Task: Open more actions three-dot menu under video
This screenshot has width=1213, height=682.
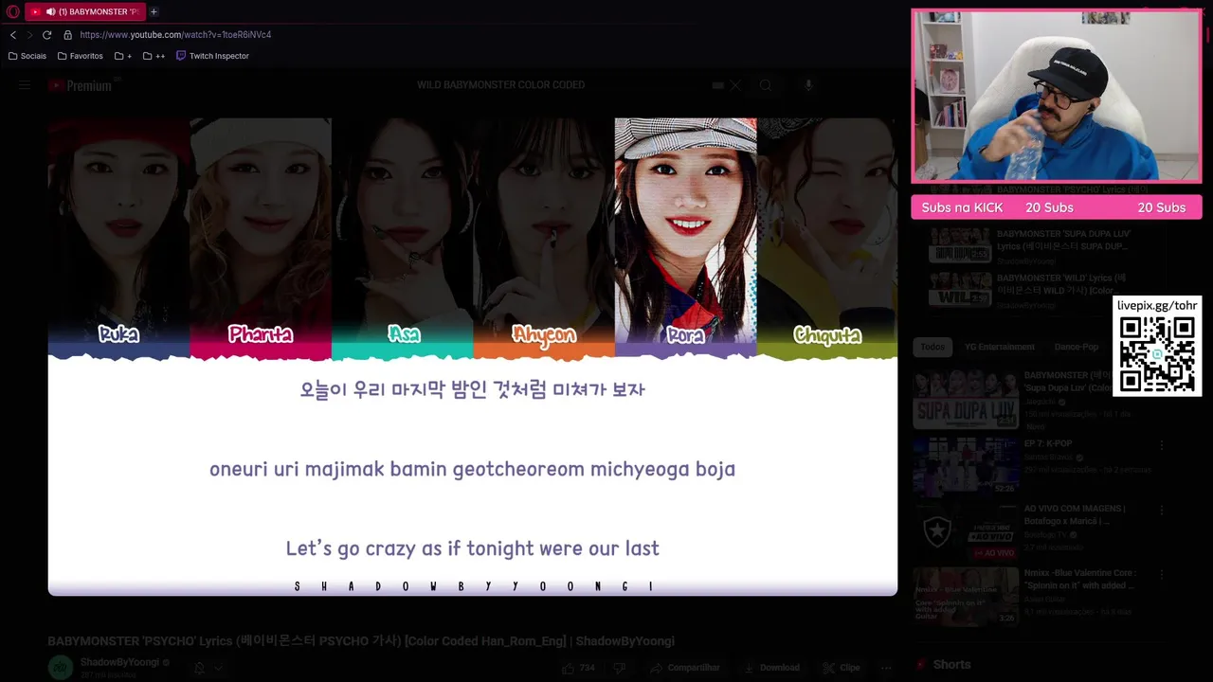Action: [x=886, y=668]
